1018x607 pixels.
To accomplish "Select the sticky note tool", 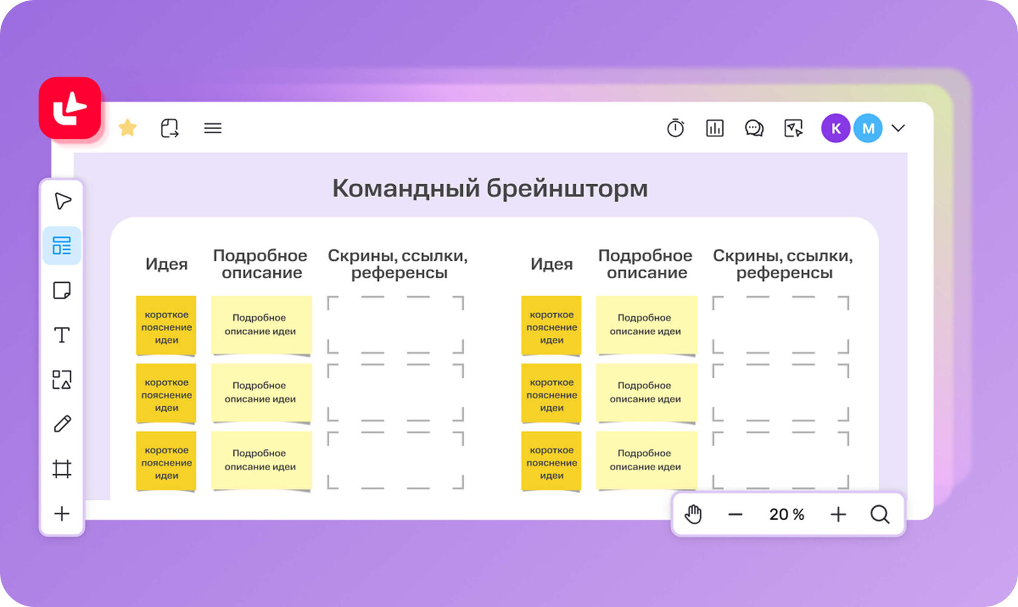I will coord(62,290).
